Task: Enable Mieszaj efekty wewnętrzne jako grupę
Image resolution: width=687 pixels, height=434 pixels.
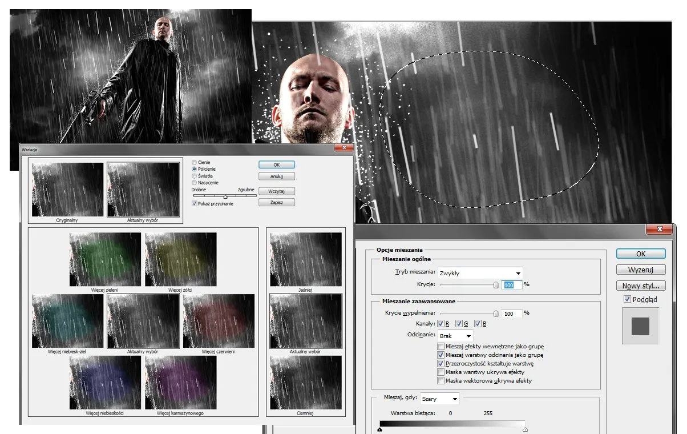Action: [441, 347]
